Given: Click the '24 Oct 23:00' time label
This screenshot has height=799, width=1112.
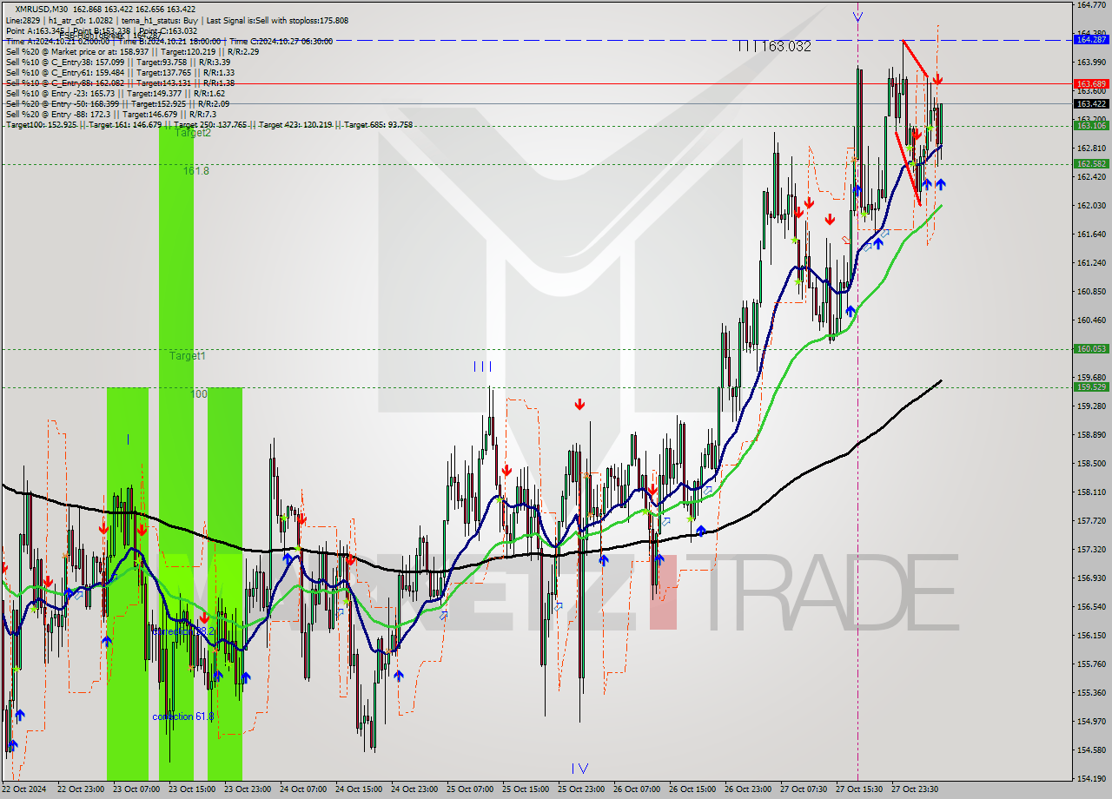Looking at the screenshot, I should click(414, 789).
